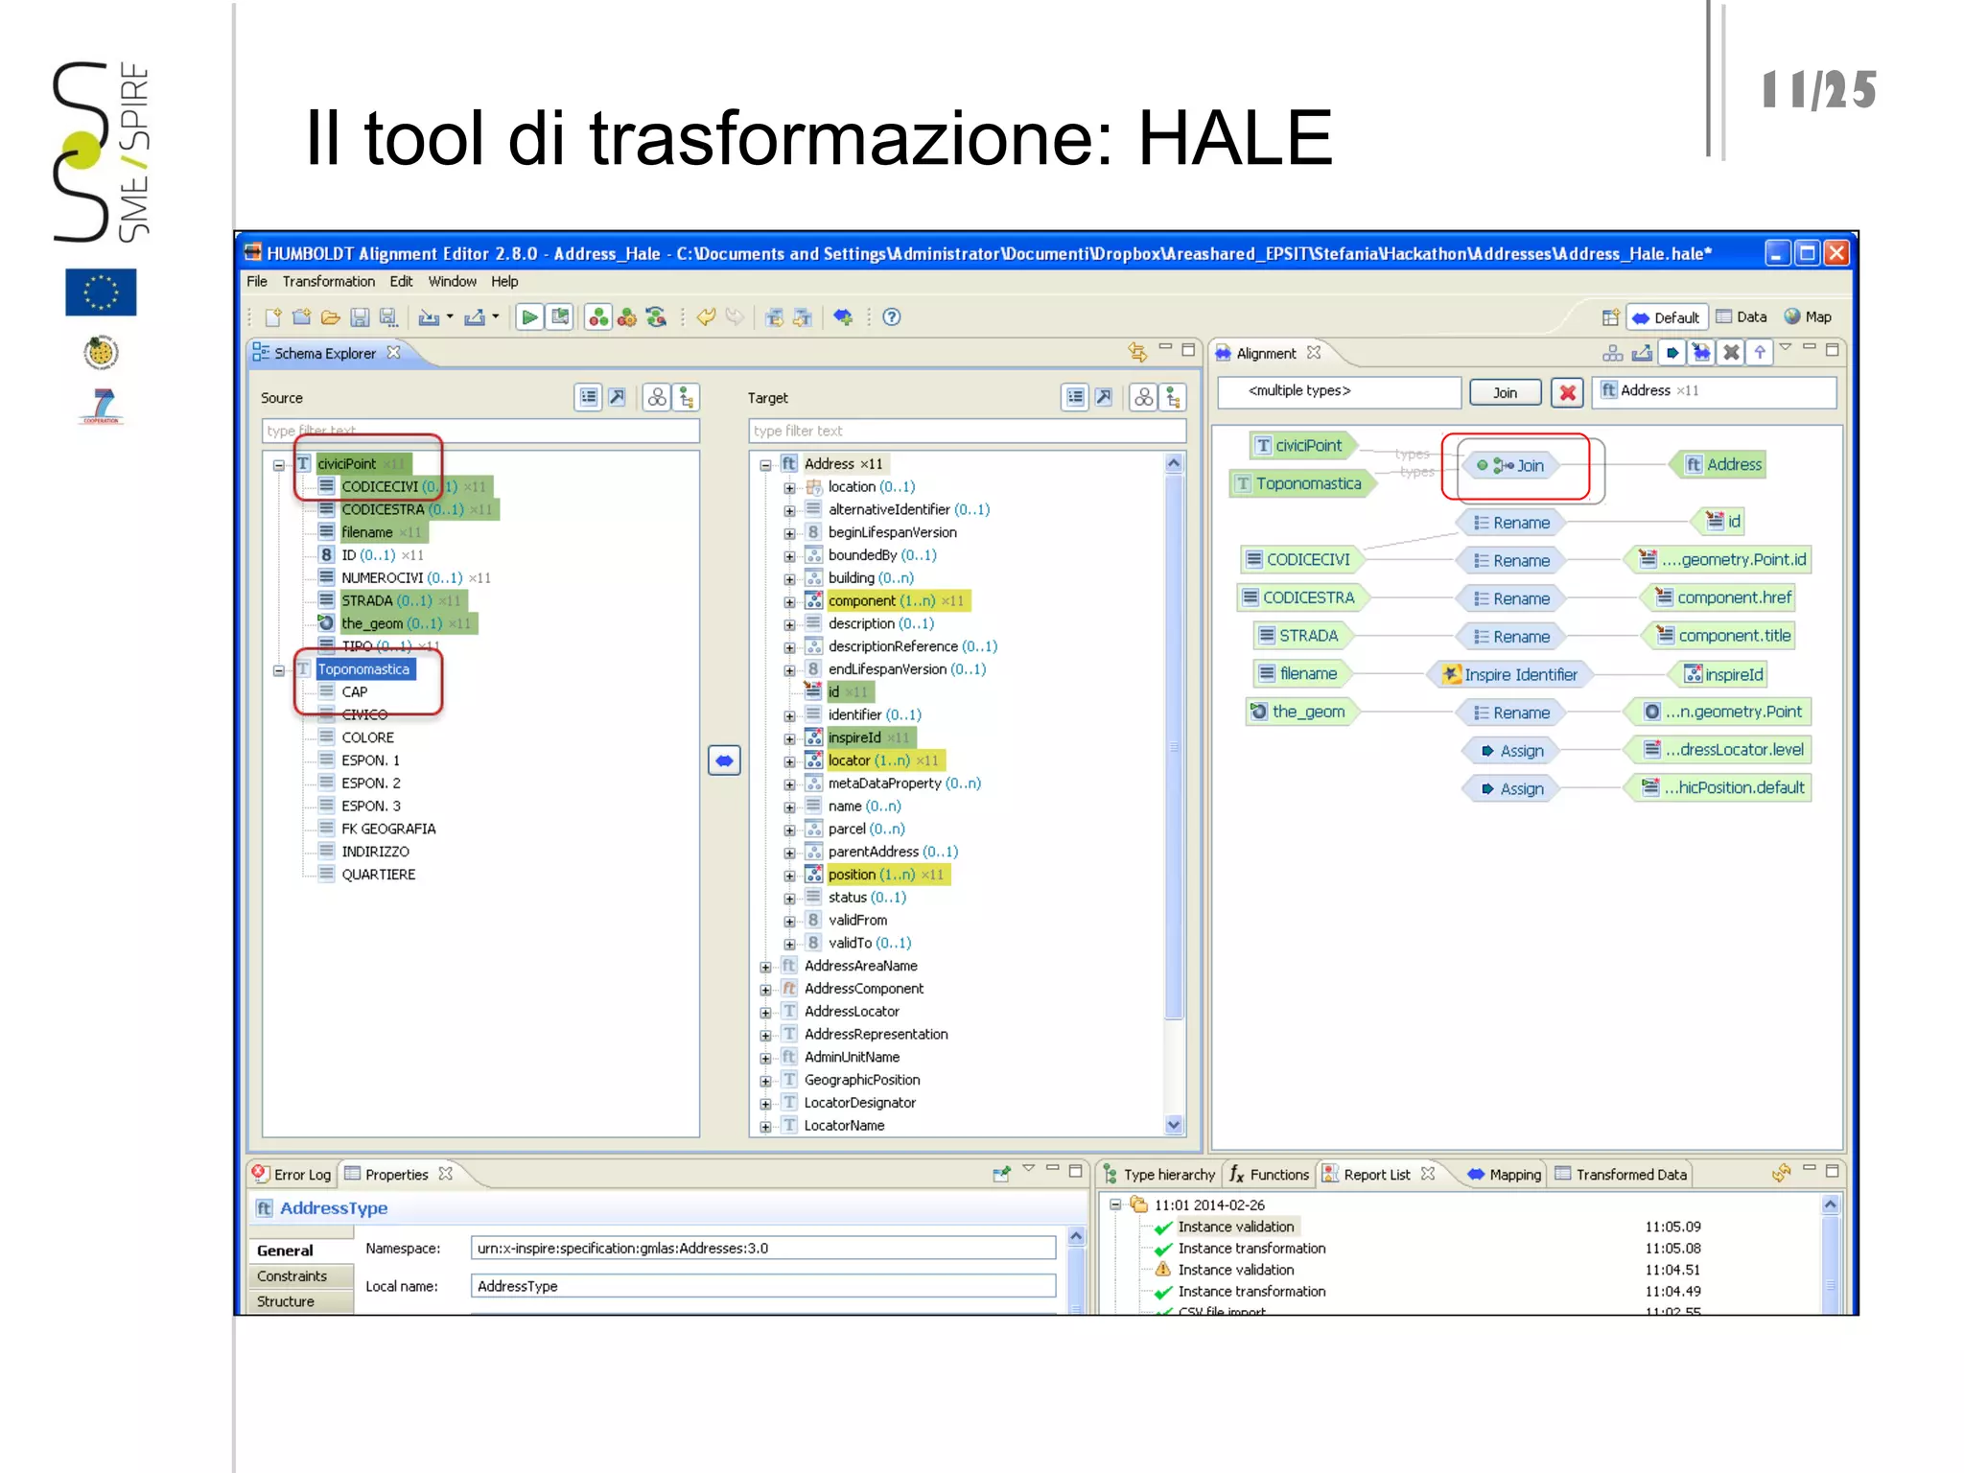Run transformation with green play icon
1964x1473 pixels.
[x=528, y=317]
